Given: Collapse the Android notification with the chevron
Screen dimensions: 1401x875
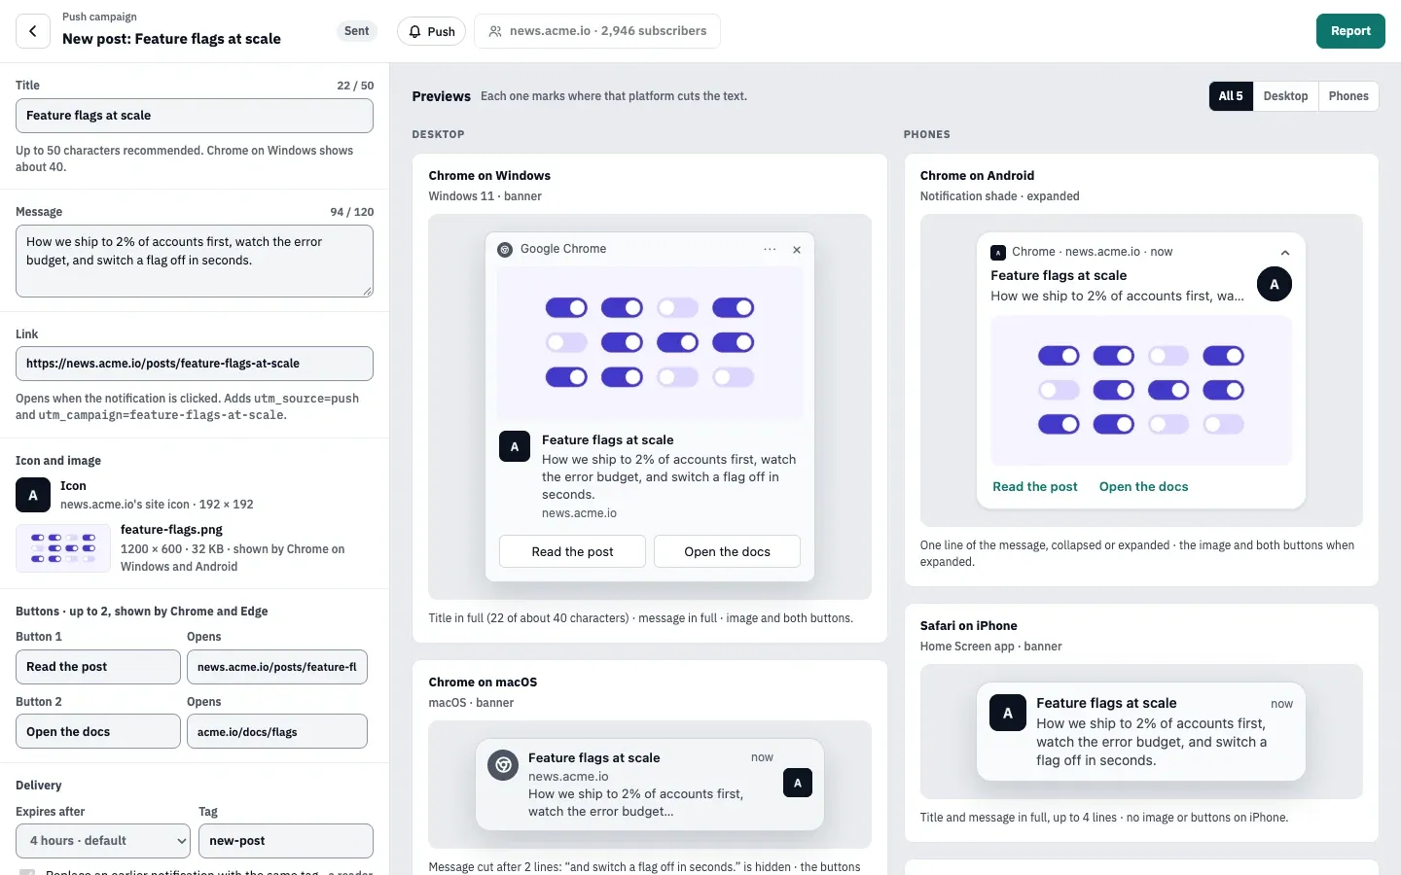Looking at the screenshot, I should coord(1285,253).
